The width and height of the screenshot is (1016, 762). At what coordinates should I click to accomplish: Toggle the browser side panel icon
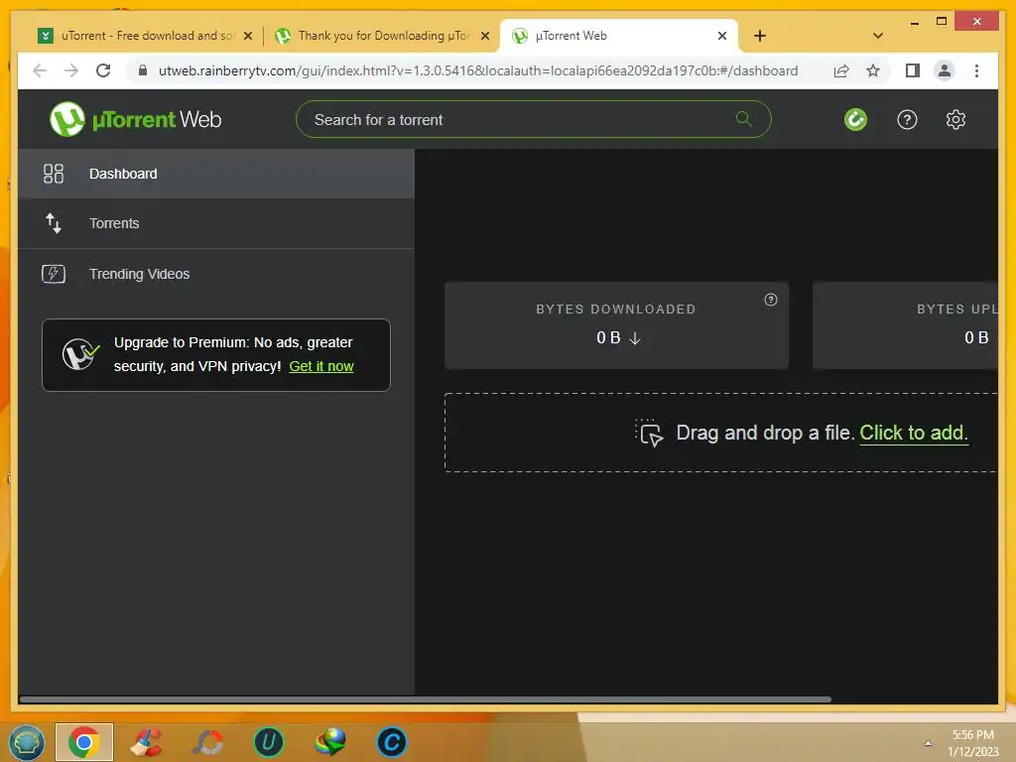coord(913,70)
